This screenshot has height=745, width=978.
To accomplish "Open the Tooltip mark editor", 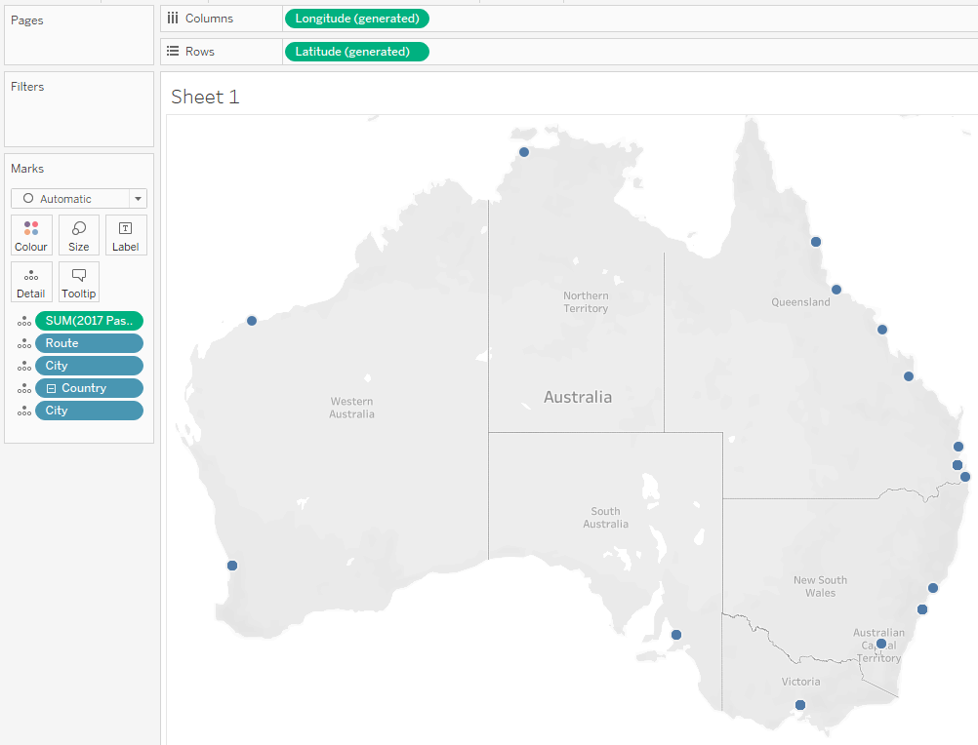I will [78, 282].
